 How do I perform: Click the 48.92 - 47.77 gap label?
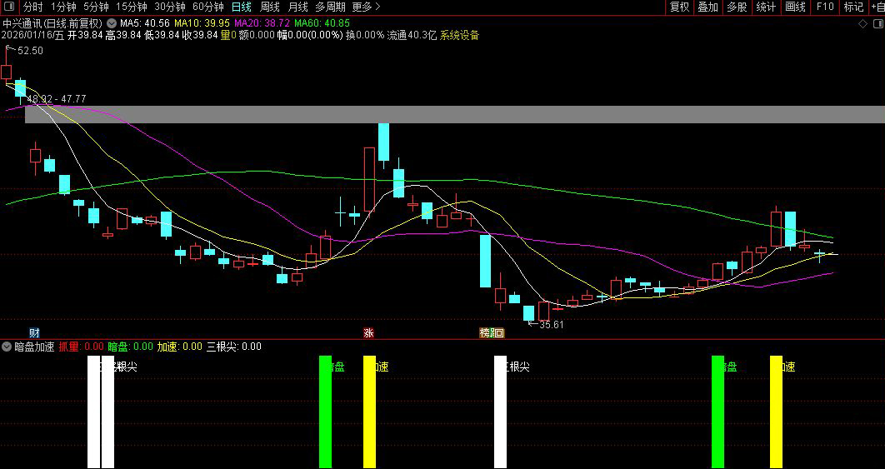point(57,99)
